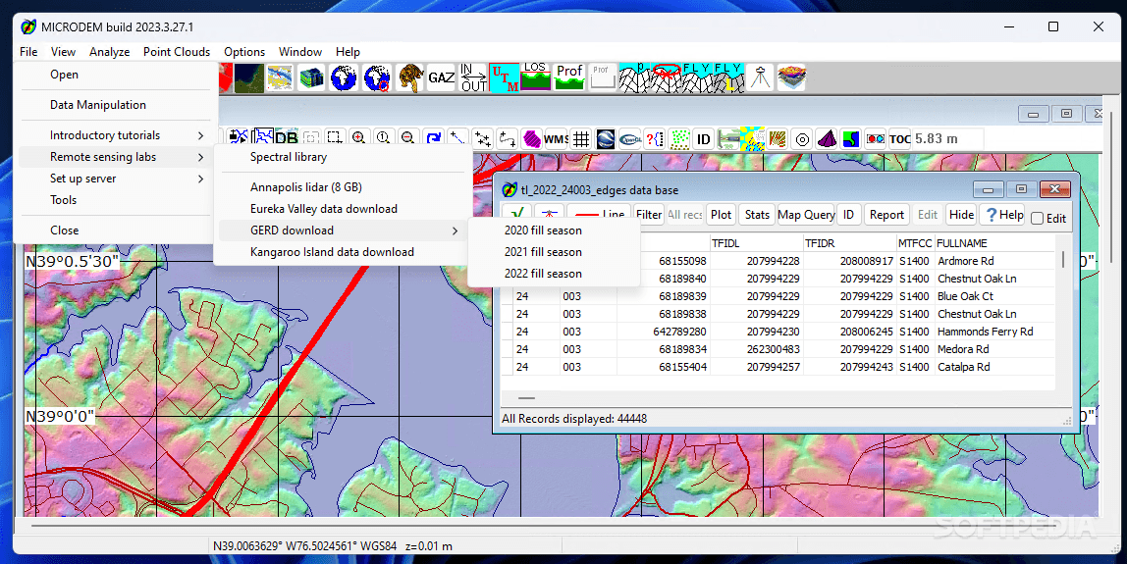
Task: Click the Hide button in data base window
Action: point(961,214)
